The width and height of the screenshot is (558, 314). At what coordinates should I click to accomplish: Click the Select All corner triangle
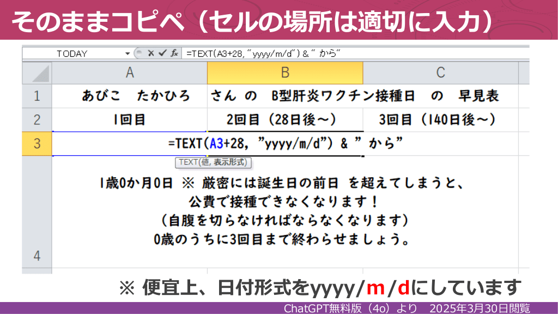pyautogui.click(x=37, y=73)
